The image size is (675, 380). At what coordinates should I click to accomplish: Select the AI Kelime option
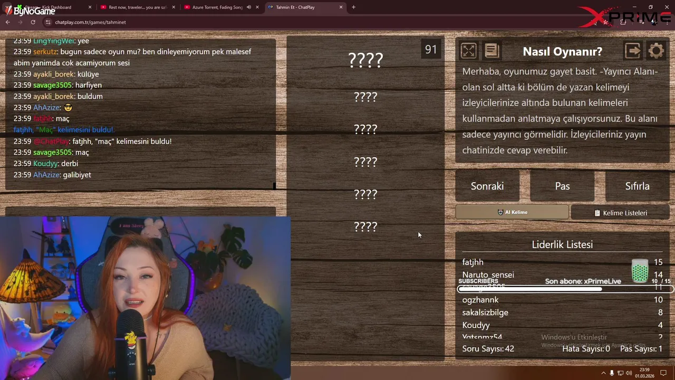pyautogui.click(x=512, y=212)
